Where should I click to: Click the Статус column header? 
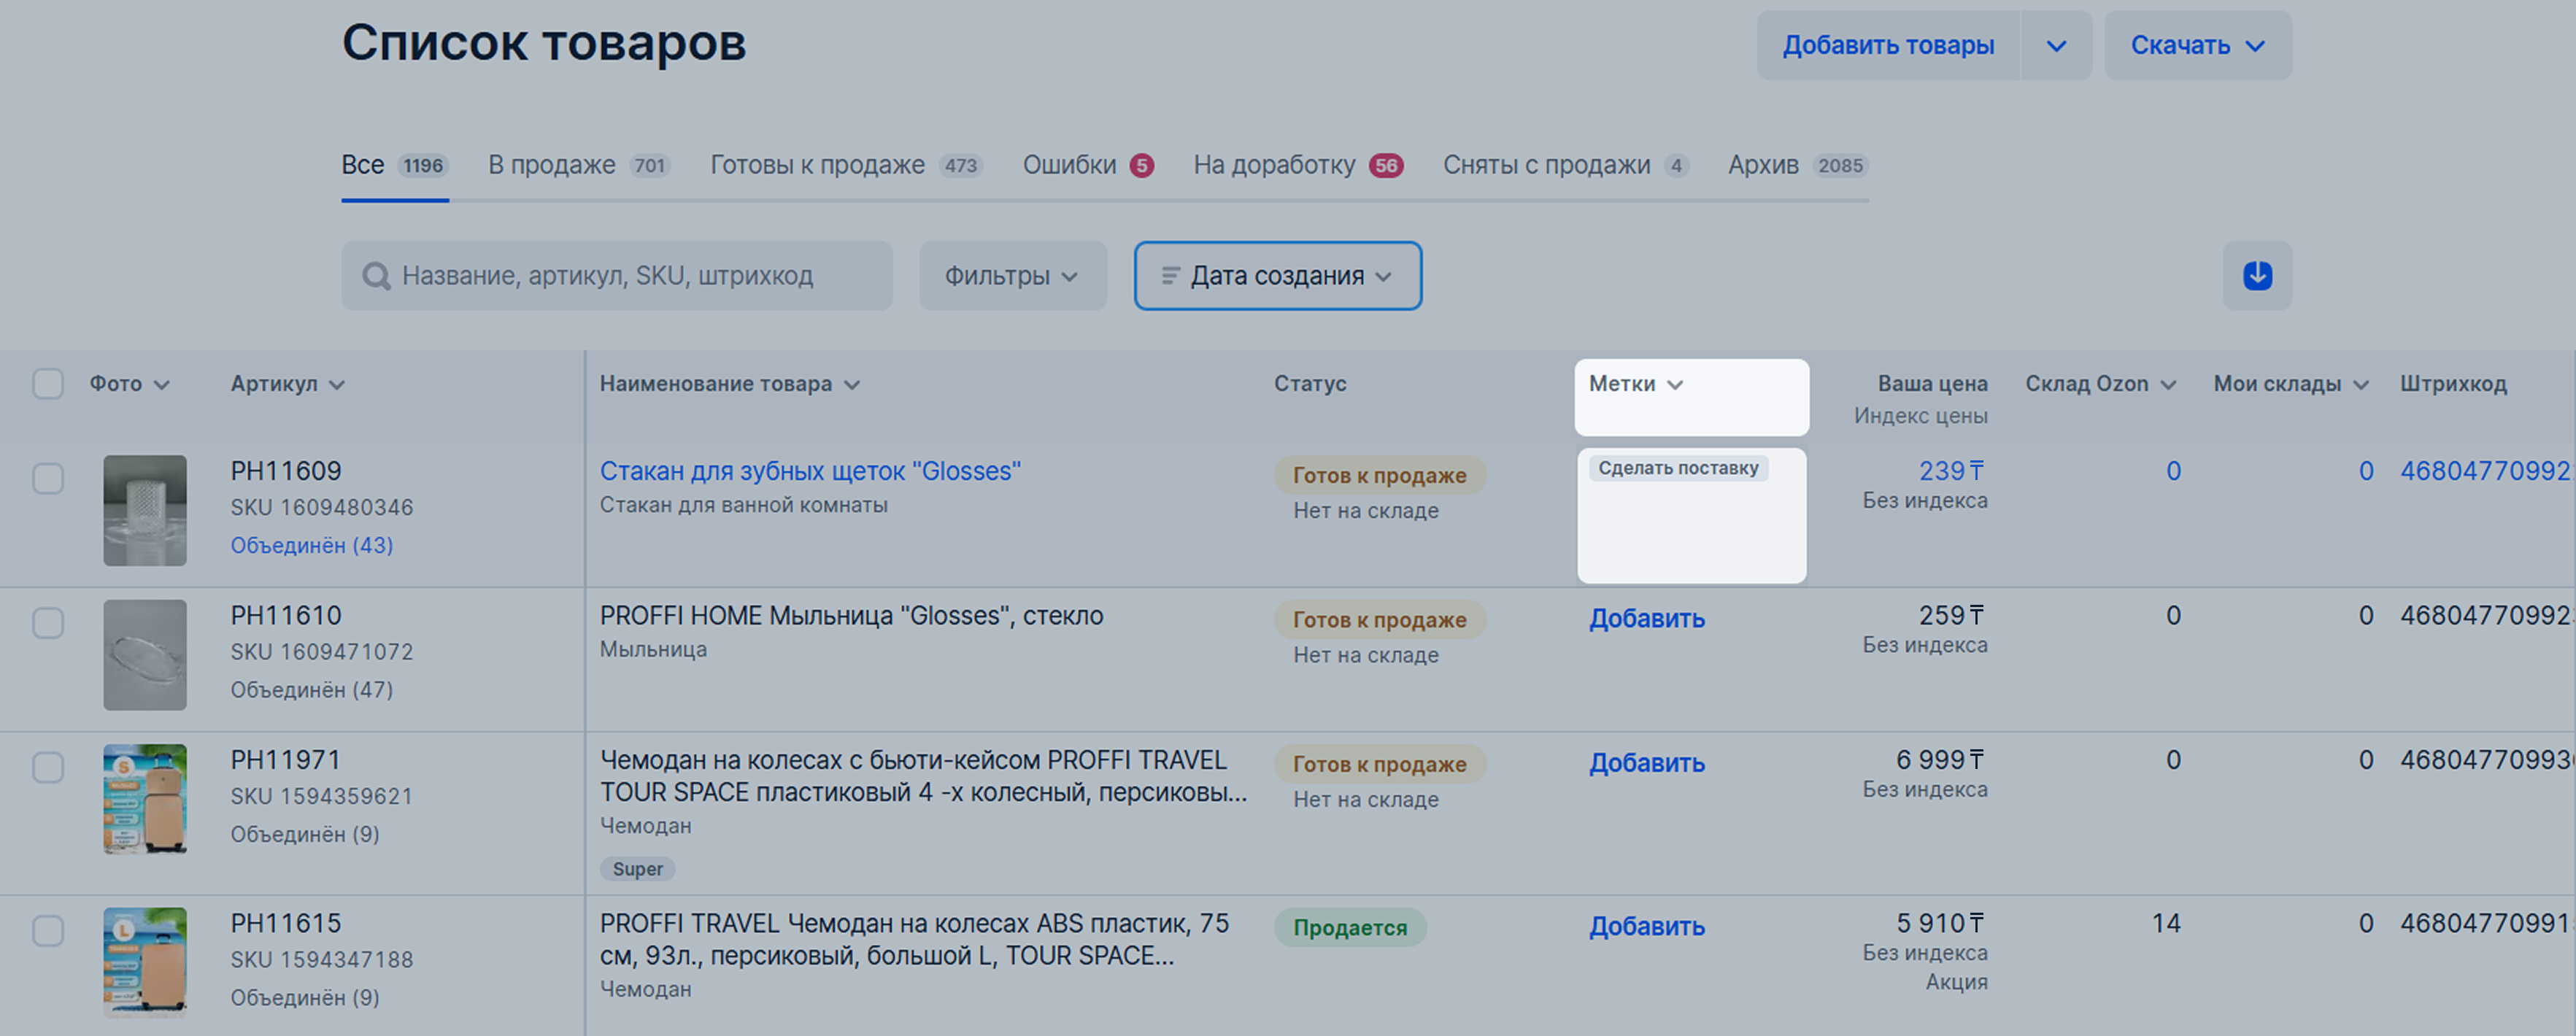click(x=1310, y=384)
